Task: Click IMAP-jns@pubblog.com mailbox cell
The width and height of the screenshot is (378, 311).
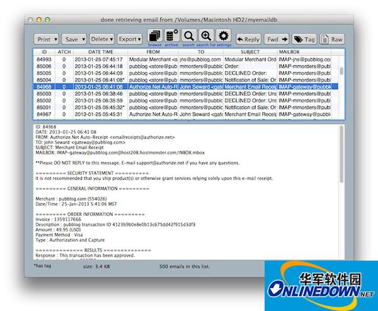Action: tap(305, 60)
